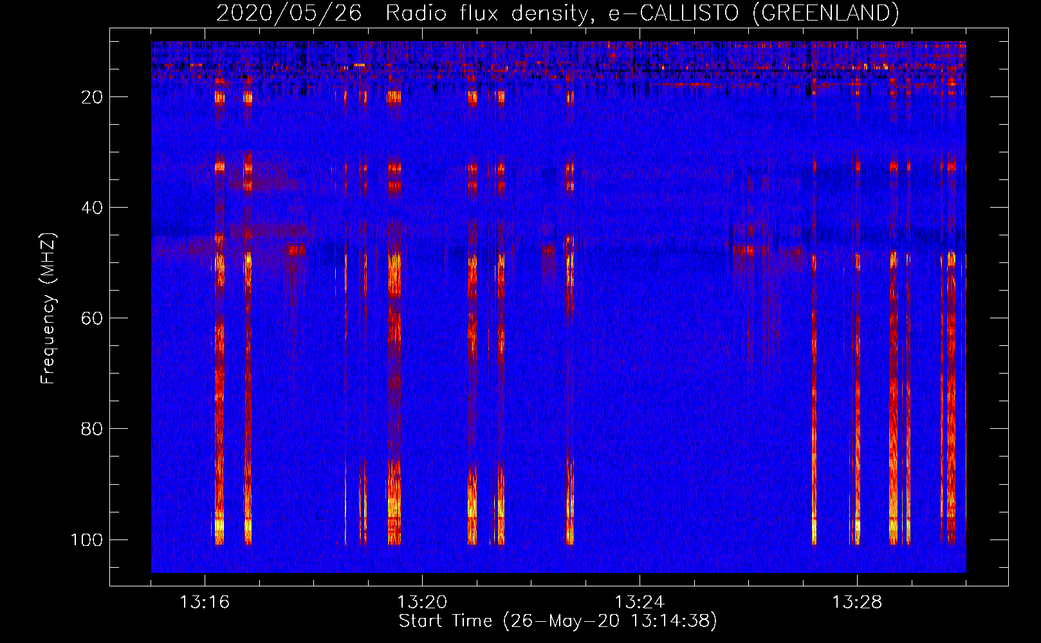Click the date "2020/05/26" in the title

coord(289,13)
